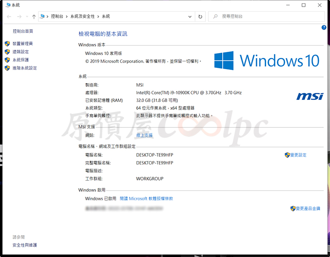Click shield icon next to 變更設定
The height and width of the screenshot is (257, 330).
click(287, 155)
